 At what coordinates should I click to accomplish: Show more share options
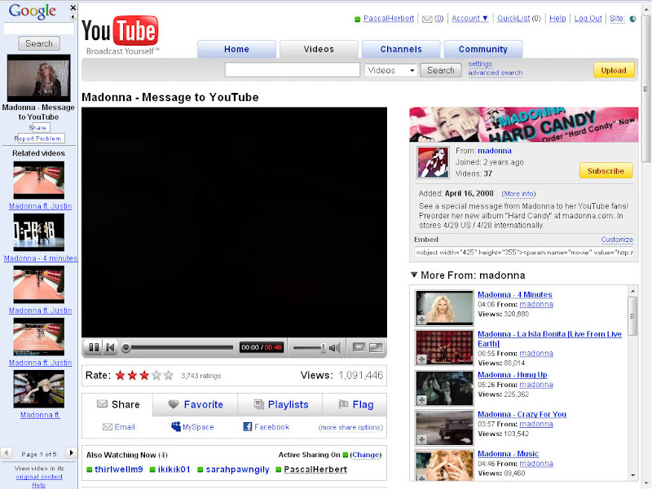coord(350,427)
